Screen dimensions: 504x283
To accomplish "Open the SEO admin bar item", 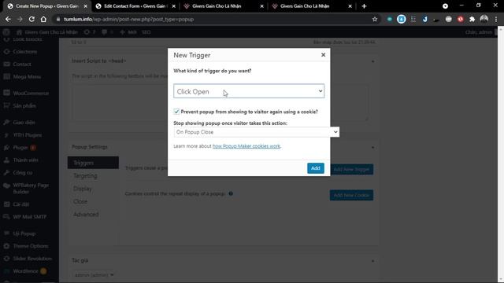I will 146,32.
